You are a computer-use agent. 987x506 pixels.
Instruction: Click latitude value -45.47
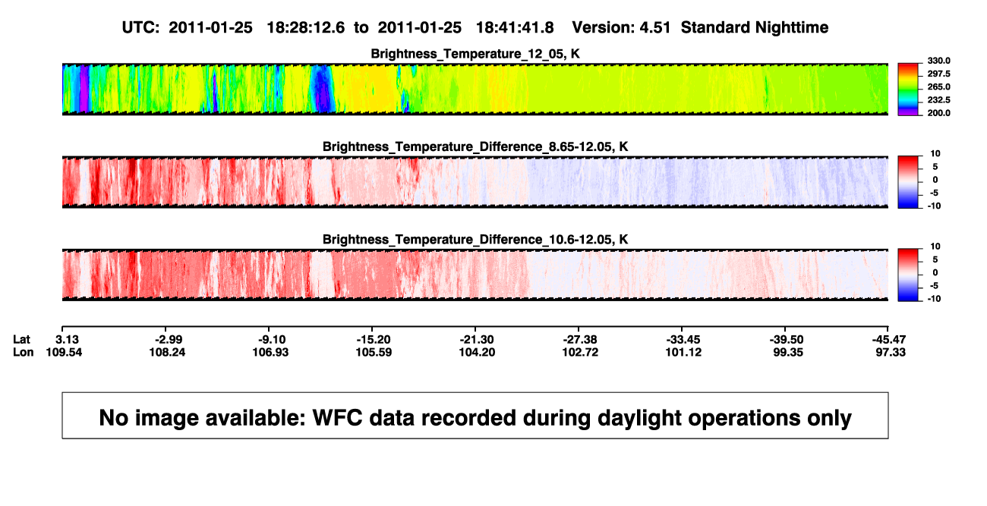point(889,339)
